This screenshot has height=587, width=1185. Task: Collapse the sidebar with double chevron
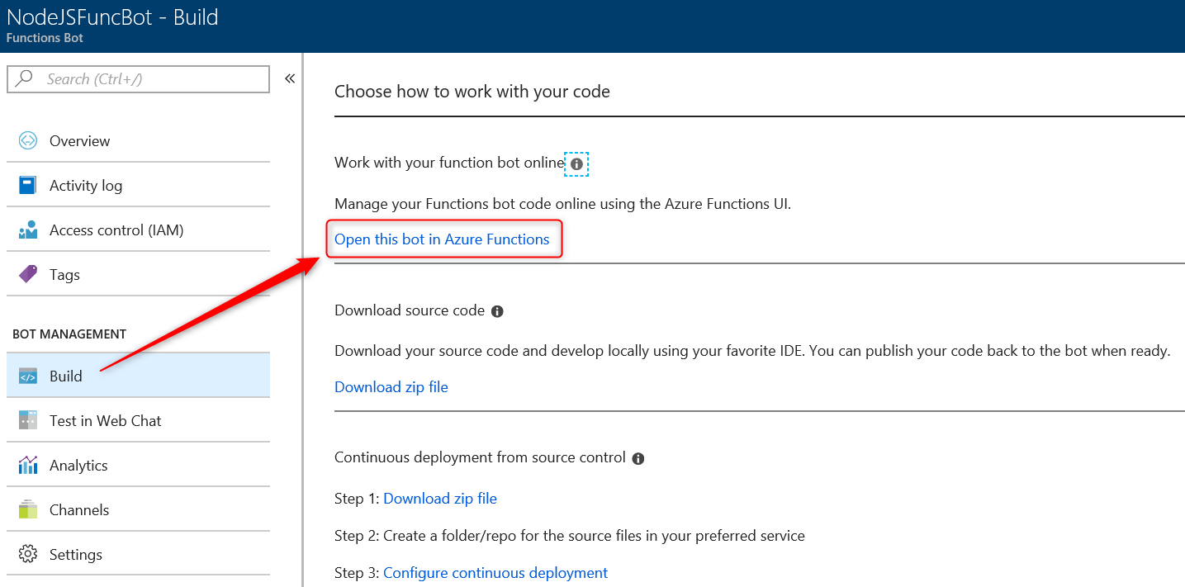click(290, 79)
